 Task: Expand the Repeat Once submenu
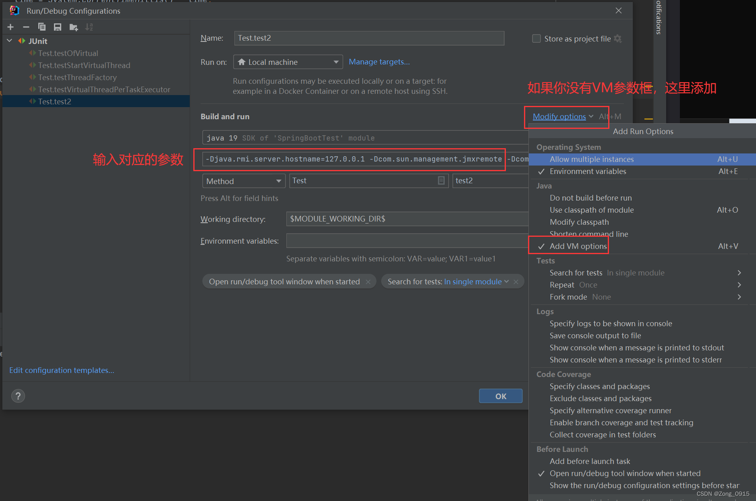pyautogui.click(x=642, y=285)
